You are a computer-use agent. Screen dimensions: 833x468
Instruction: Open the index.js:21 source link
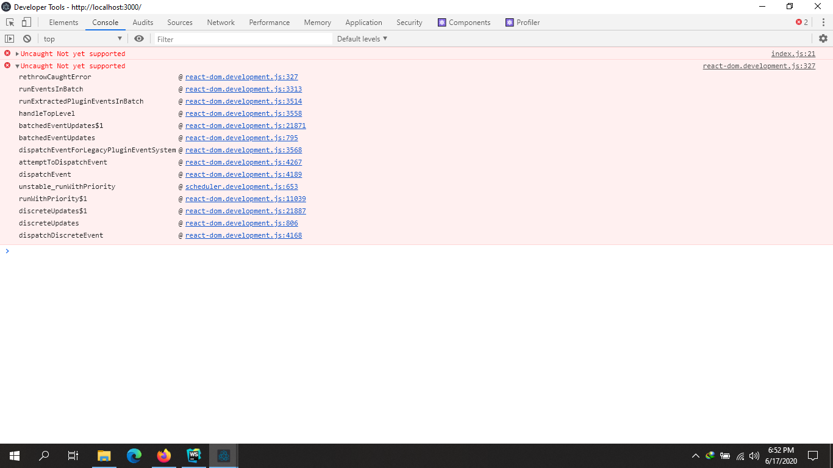793,54
